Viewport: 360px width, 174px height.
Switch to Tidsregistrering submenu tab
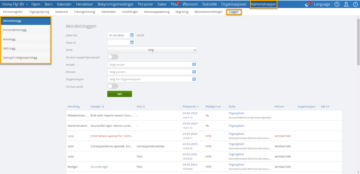click(84, 12)
